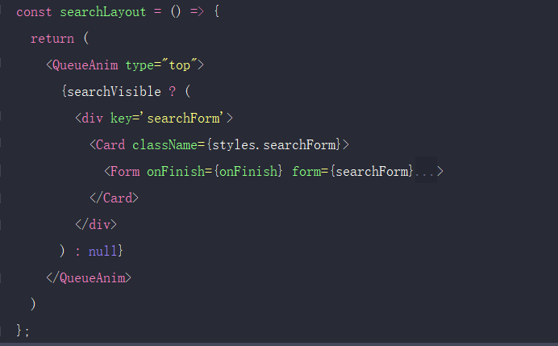Click the 'onFinish' attribute name
Image resolution: width=558 pixels, height=346 pixels.
coord(176,172)
